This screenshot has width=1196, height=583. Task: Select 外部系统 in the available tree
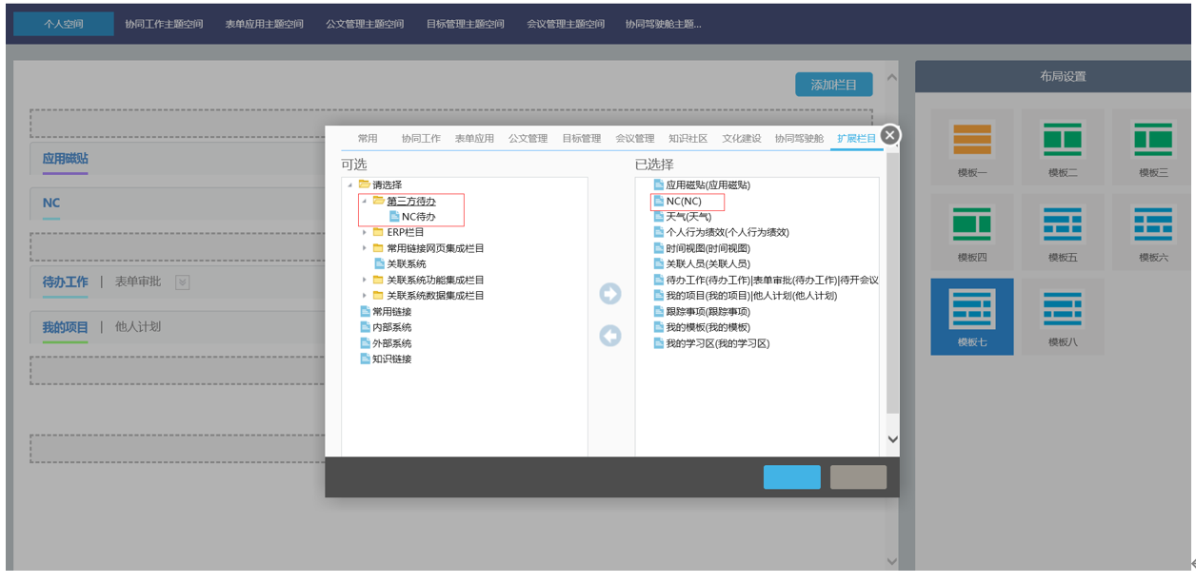(391, 343)
